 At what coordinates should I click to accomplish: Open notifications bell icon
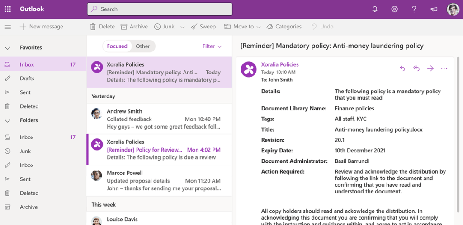pos(374,9)
